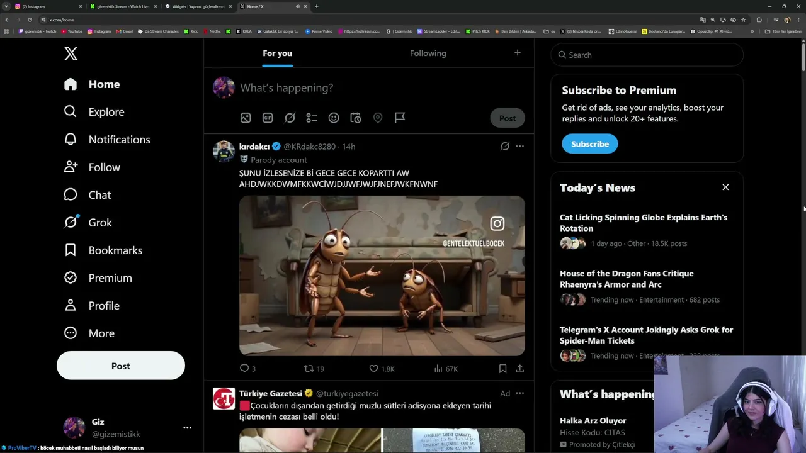
Task: Click the flag icon in the composer
Action: pos(400,118)
